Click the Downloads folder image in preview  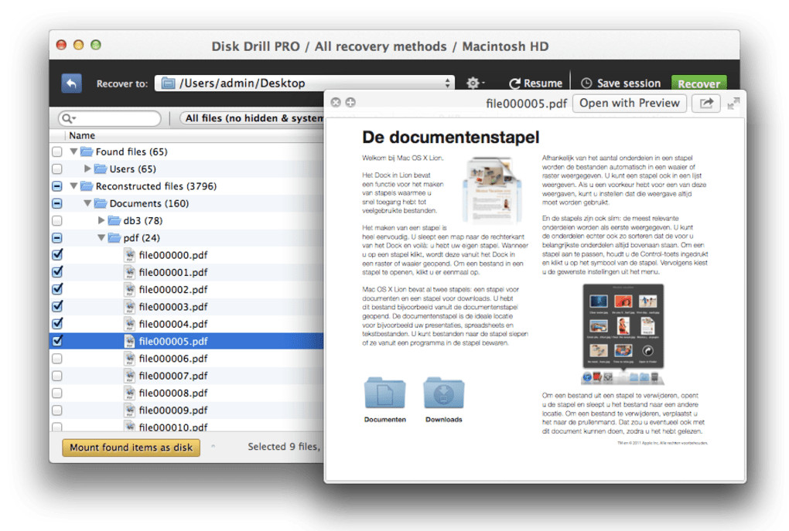pyautogui.click(x=443, y=393)
